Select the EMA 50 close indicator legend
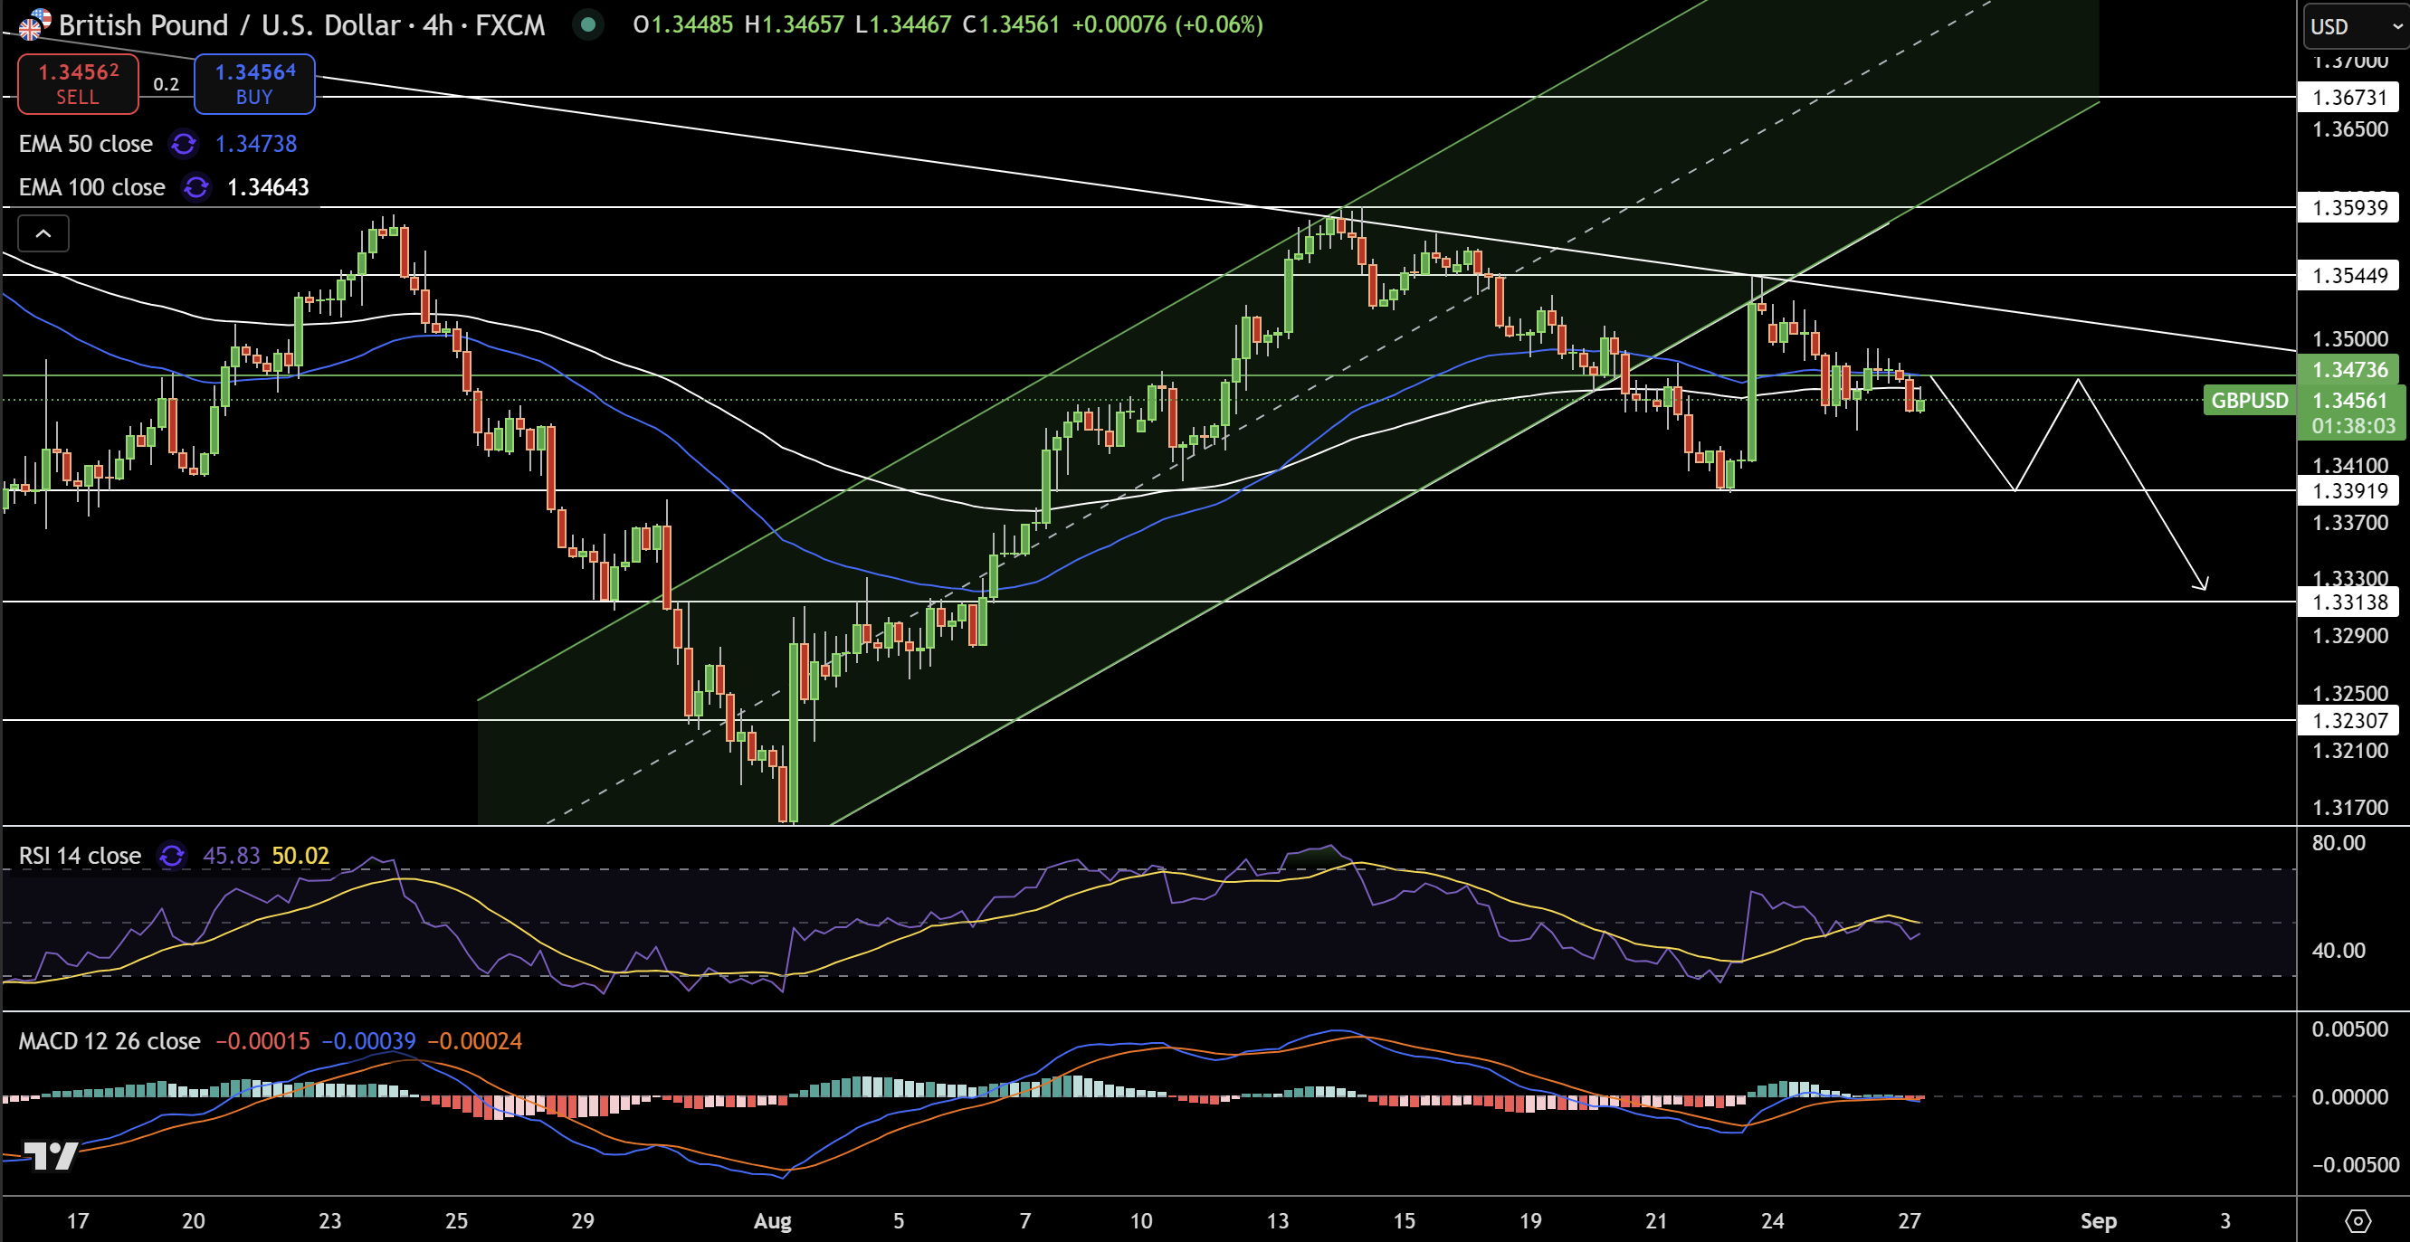The image size is (2410, 1242). pos(85,144)
